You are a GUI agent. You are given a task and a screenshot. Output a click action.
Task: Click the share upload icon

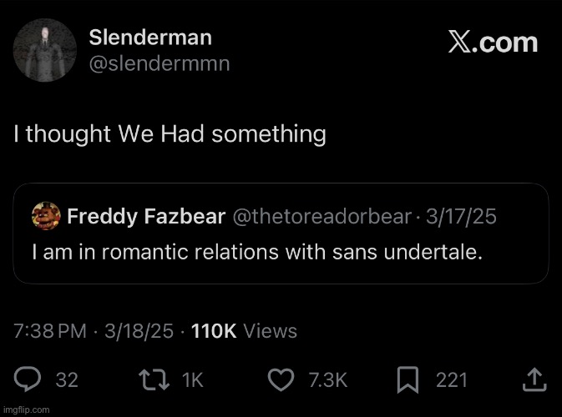click(x=533, y=380)
